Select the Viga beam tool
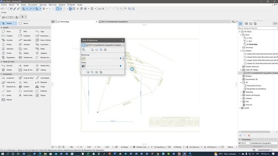278x156 pixels. pos(42,32)
